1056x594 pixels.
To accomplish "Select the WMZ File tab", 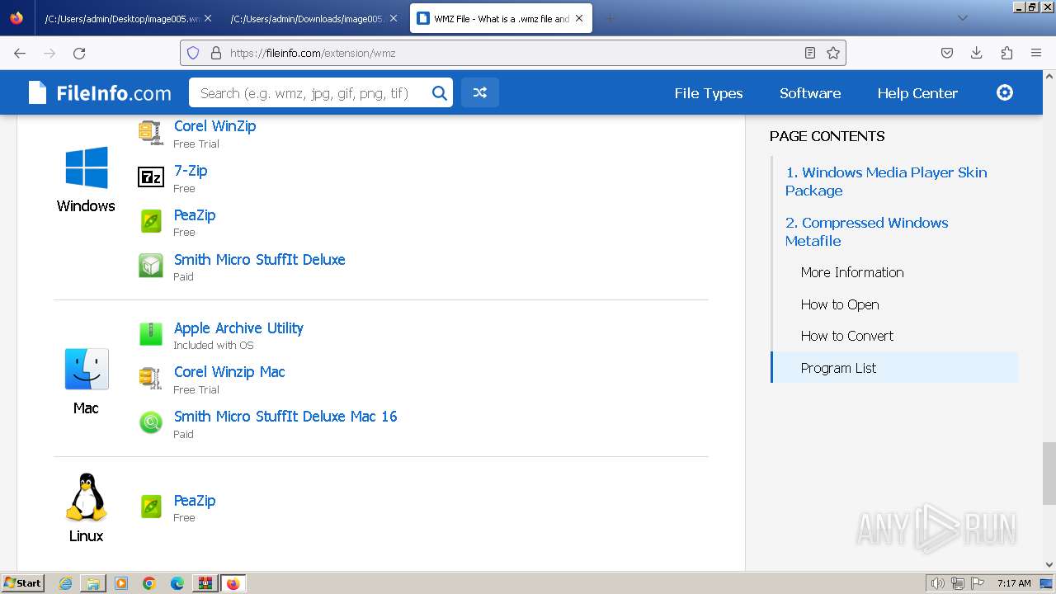I will (x=502, y=18).
